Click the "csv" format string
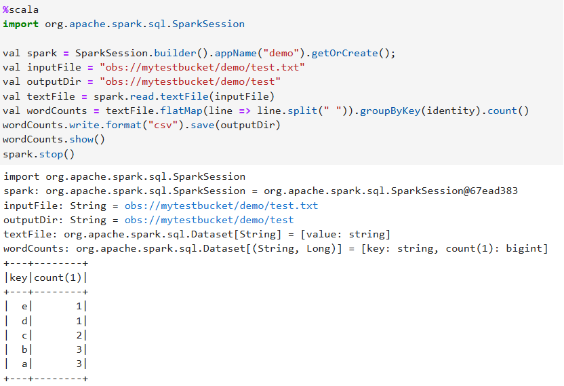Viewport: 564px width, 386px height. pyautogui.click(x=150, y=125)
